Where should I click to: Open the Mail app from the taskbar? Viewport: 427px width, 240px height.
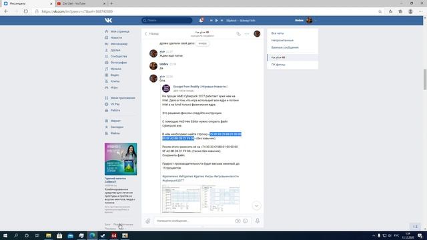click(70, 235)
